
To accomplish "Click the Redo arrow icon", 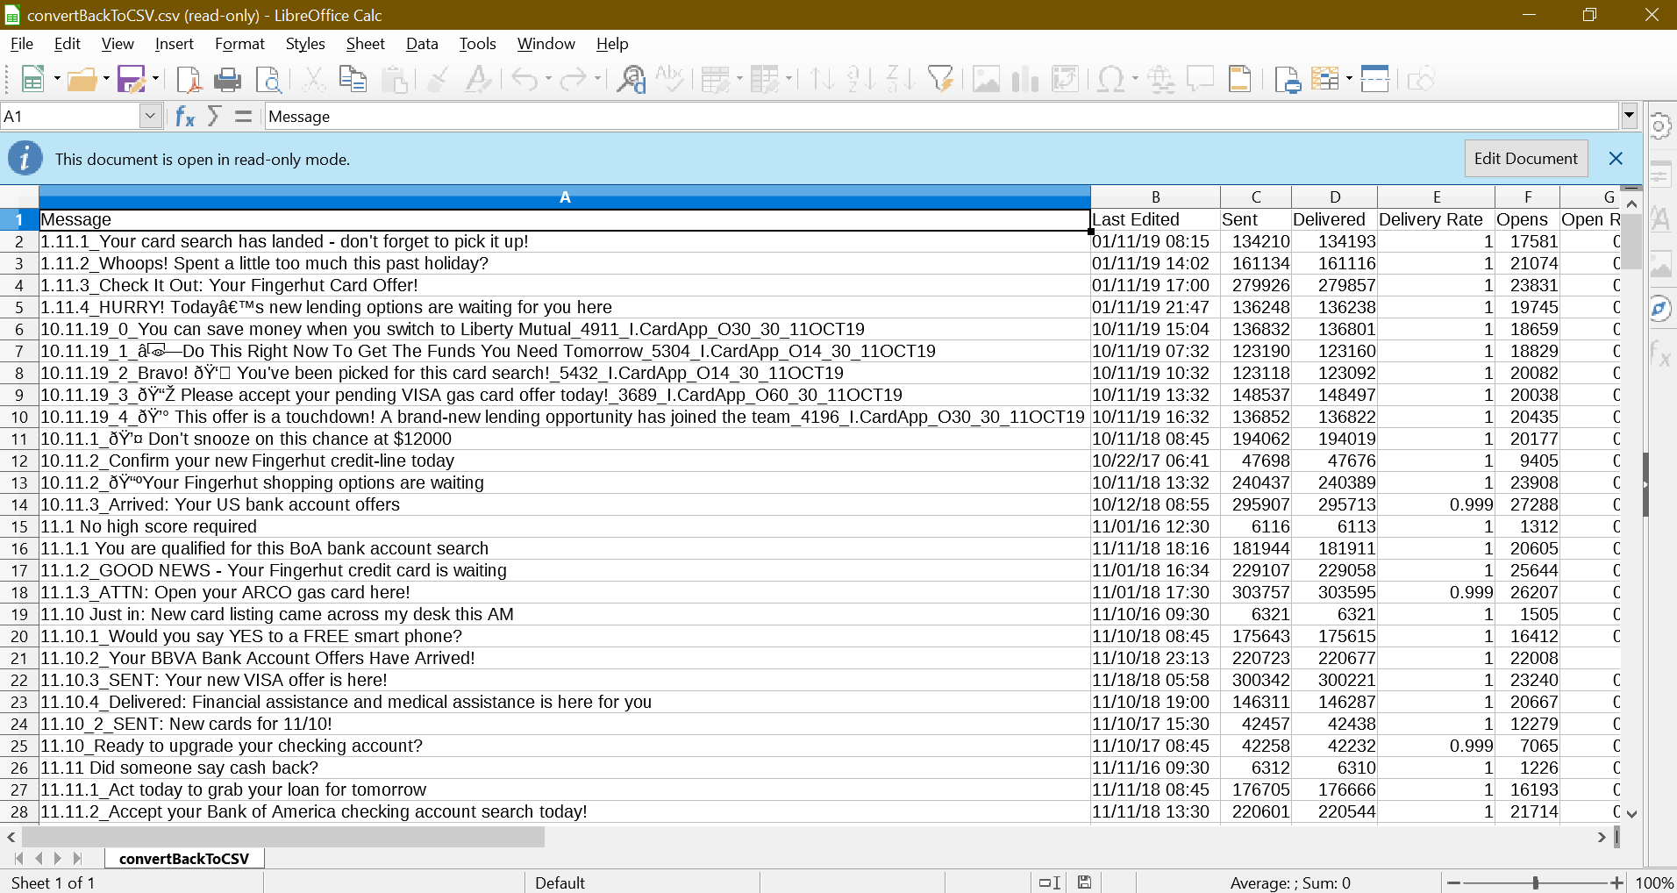I will 573,80.
